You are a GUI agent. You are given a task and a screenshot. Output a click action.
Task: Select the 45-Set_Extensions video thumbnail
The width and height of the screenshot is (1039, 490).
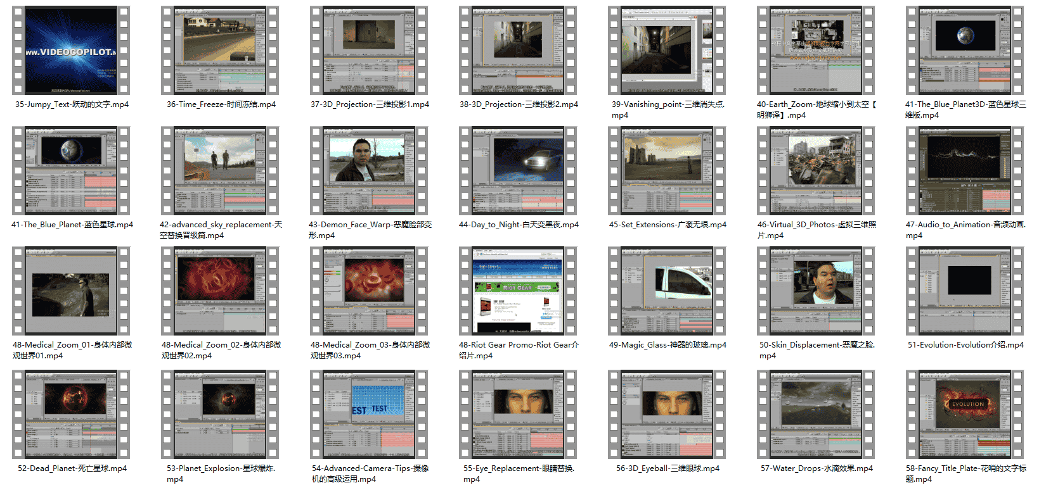[x=667, y=171]
